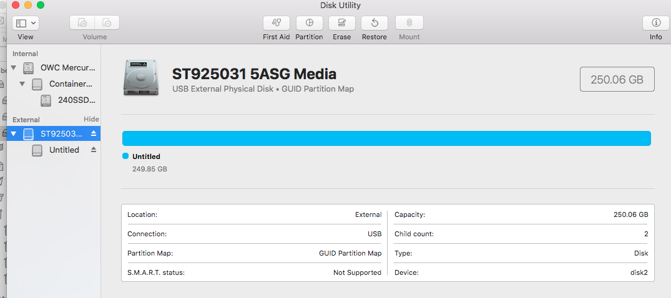Collapse the ST92503 external disk tree
The height and width of the screenshot is (298, 671).
click(x=14, y=134)
